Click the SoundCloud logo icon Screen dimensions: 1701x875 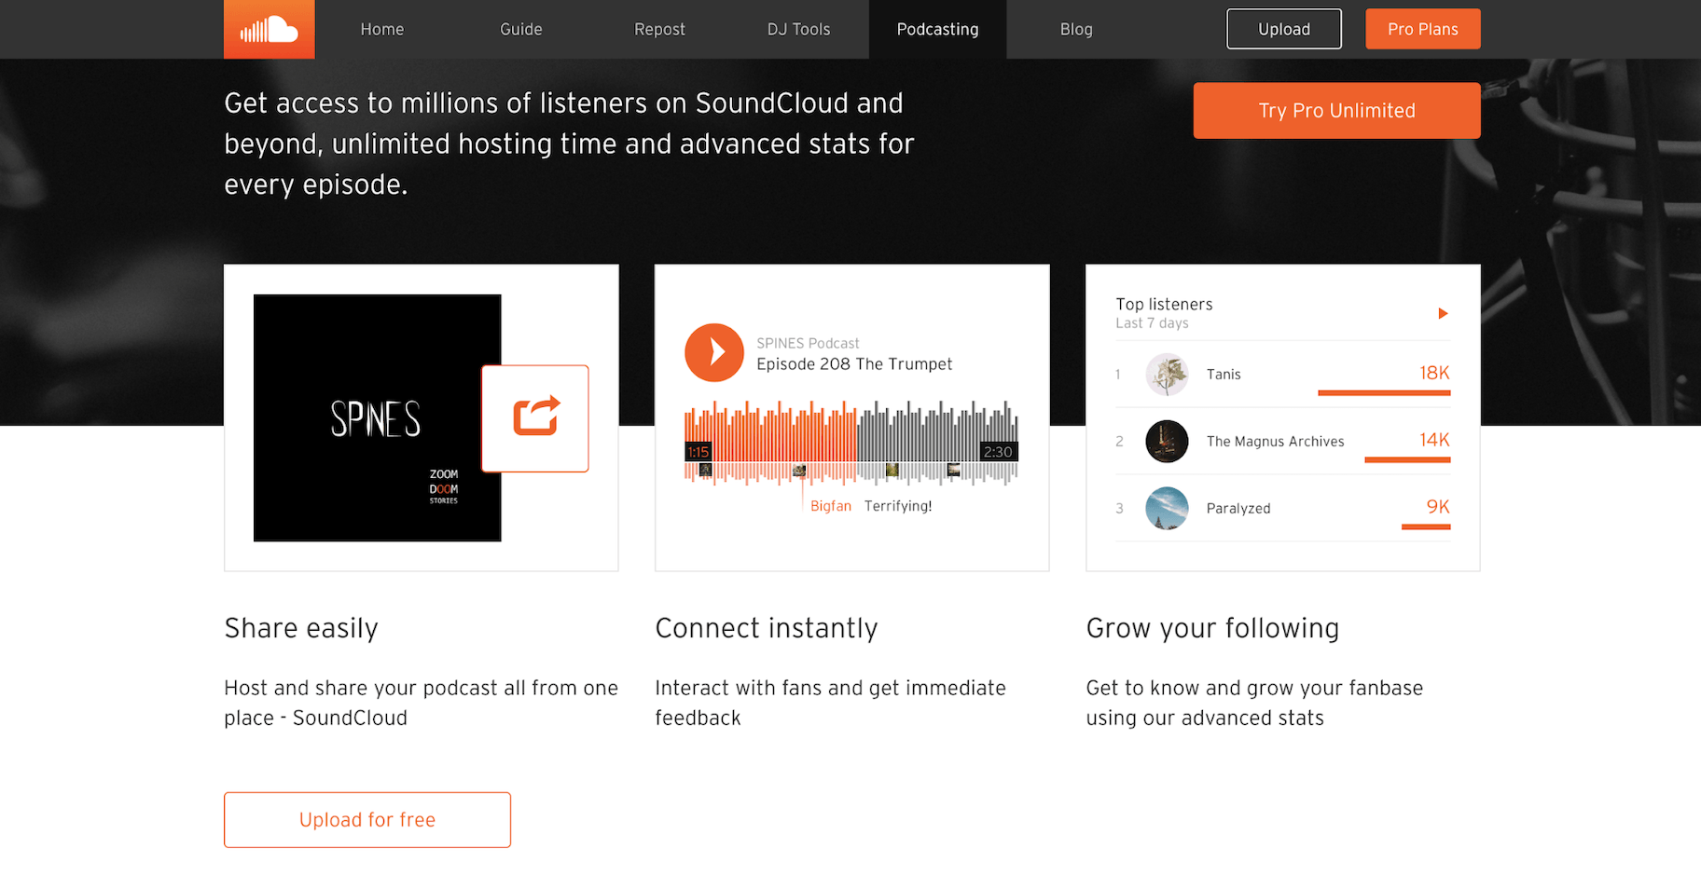click(269, 29)
